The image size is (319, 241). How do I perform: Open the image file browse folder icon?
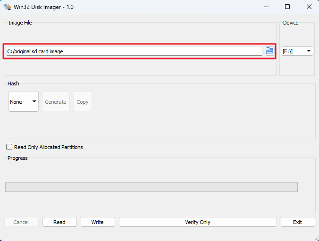(x=269, y=51)
